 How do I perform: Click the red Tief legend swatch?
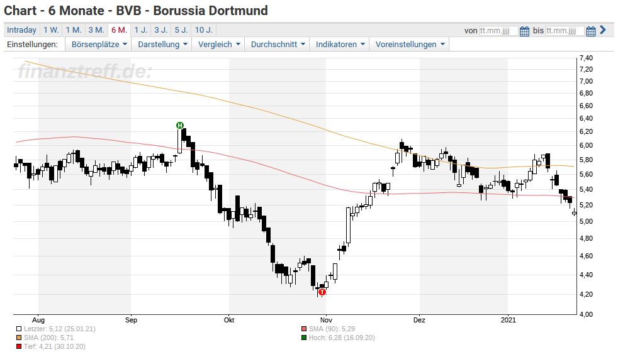[19, 346]
